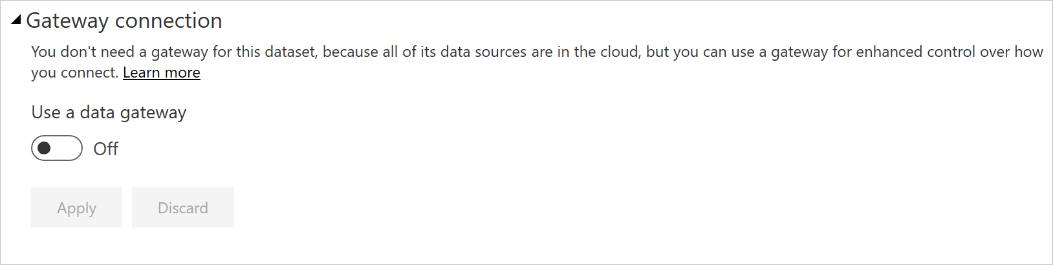Collapse the Gateway connection section triangle
This screenshot has height=265, width=1053.
16,20
